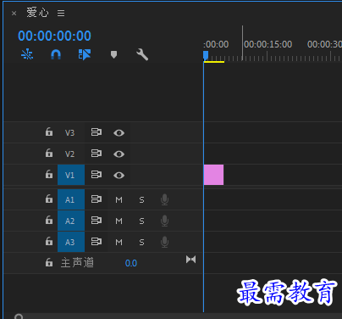Hide track V2 output with eye icon
Screen dimensions: 342x319
[x=119, y=154]
